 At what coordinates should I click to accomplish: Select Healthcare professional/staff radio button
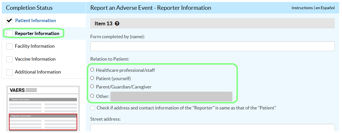(x=92, y=70)
